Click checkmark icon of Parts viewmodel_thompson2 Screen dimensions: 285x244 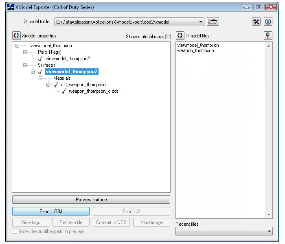click(41, 59)
